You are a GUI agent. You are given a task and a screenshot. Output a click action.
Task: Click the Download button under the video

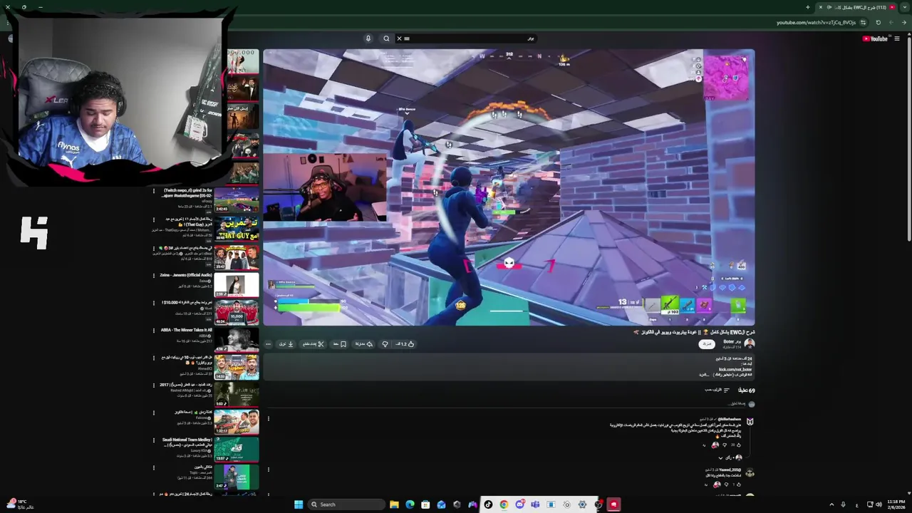click(286, 344)
